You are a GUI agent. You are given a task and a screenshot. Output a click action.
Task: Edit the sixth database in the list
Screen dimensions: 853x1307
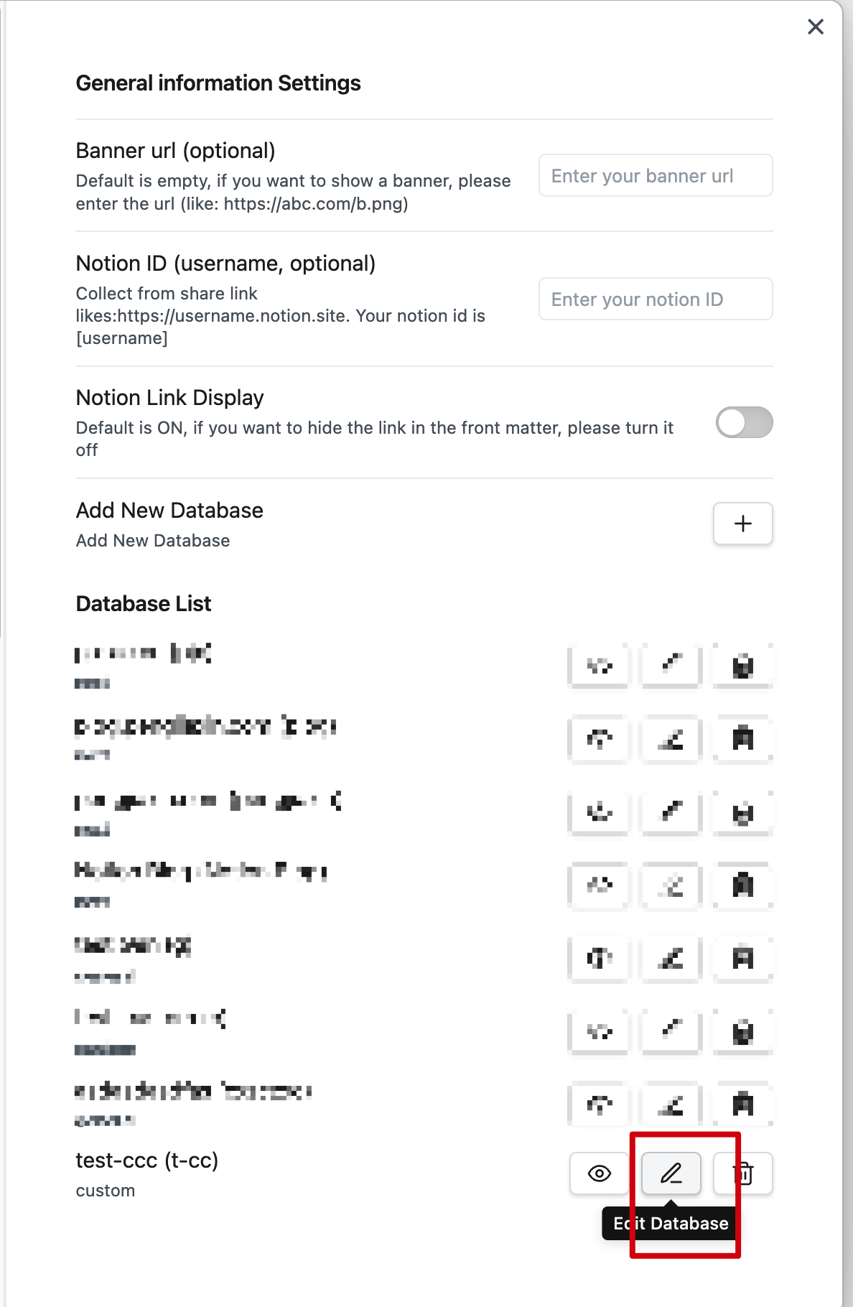(x=671, y=1031)
